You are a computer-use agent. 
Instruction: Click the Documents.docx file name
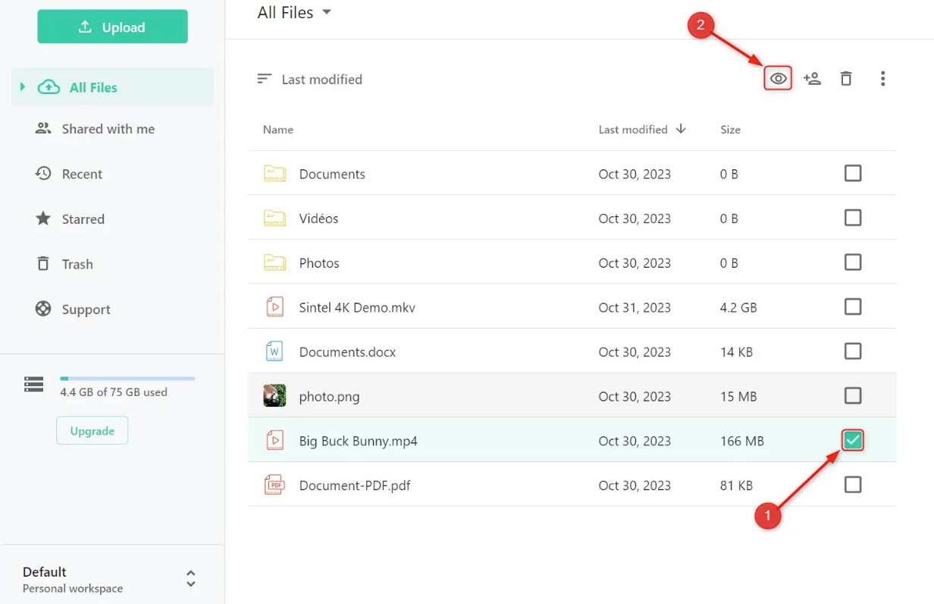(x=347, y=352)
